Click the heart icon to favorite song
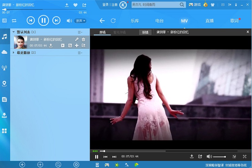The width and height of the screenshot is (252, 168). click(x=75, y=5)
